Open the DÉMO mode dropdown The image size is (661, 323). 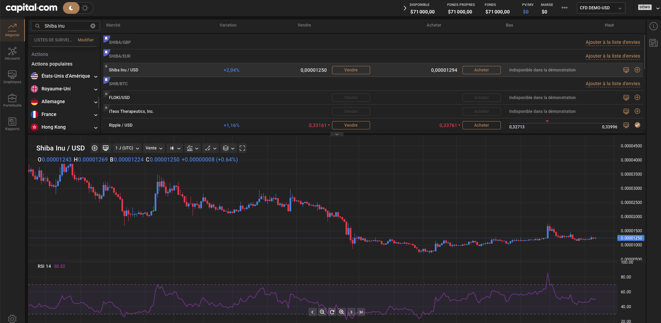tap(648, 8)
